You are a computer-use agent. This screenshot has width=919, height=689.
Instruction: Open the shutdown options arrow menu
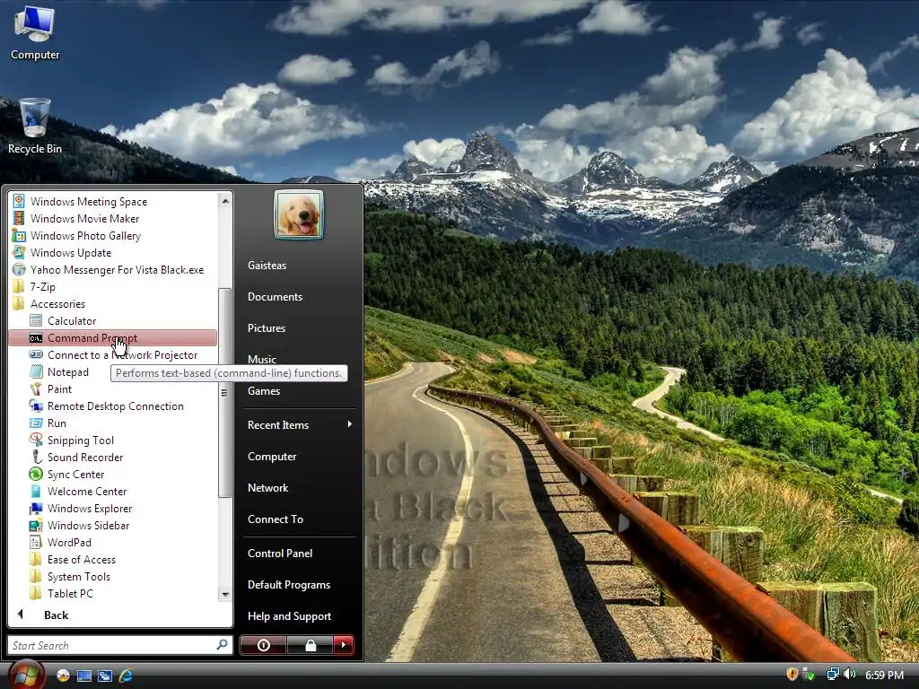click(x=344, y=645)
